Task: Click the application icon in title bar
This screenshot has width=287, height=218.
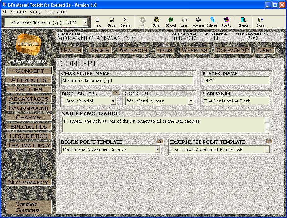Action: (4, 5)
